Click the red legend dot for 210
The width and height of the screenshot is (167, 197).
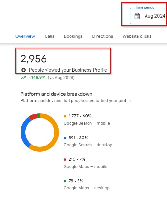[x=65, y=160]
